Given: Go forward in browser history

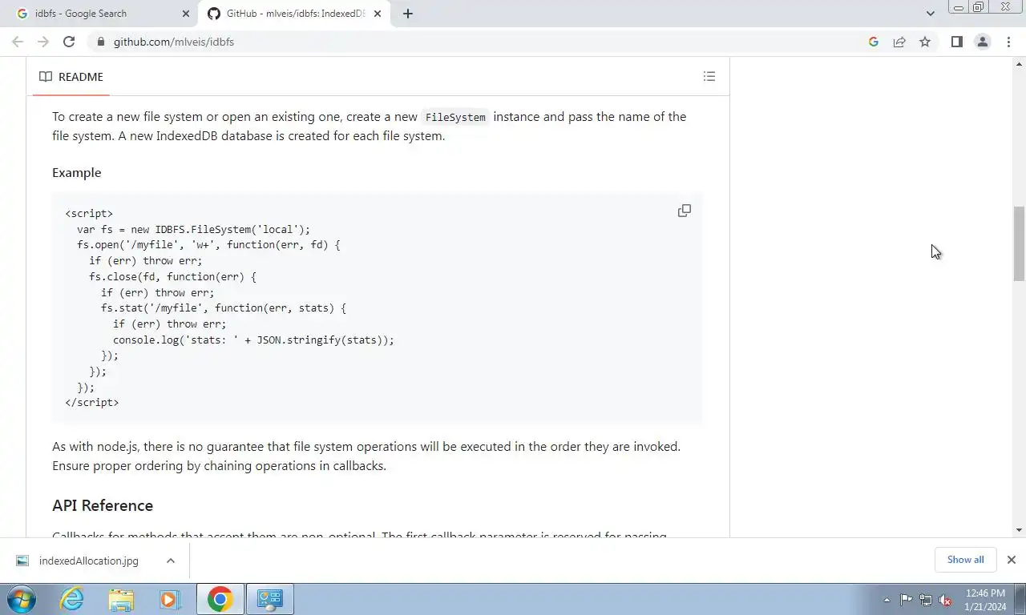Looking at the screenshot, I should tap(43, 42).
